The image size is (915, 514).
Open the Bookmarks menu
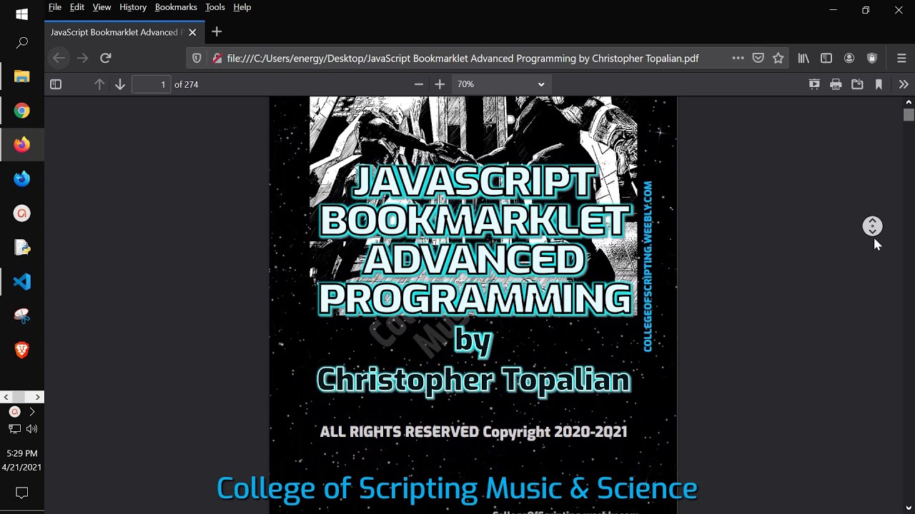[x=176, y=7]
